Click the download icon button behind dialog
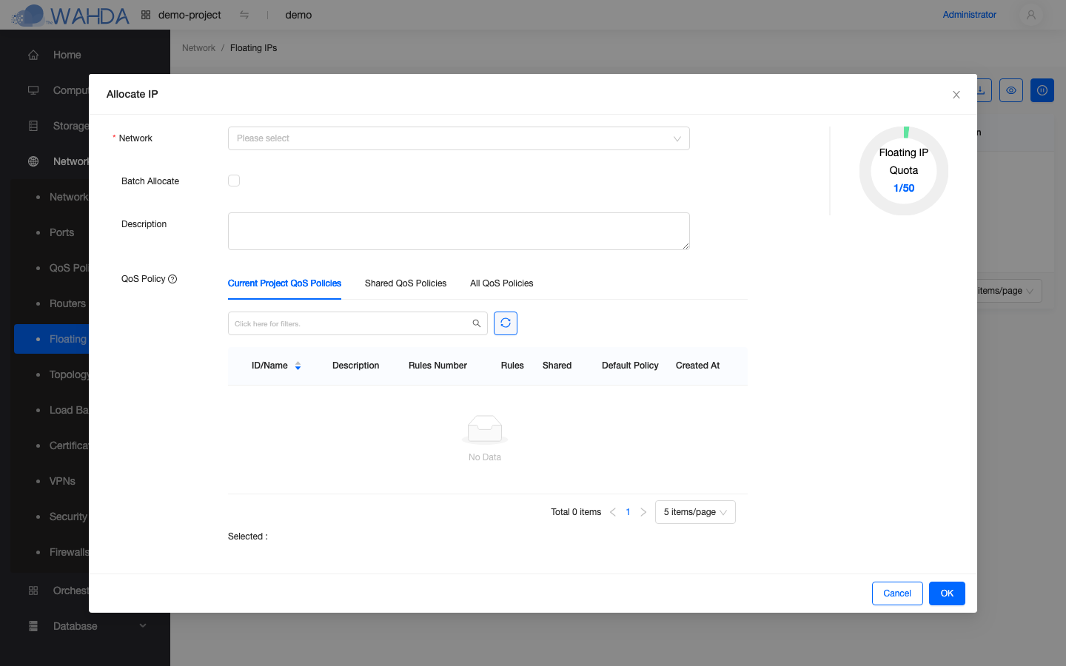 coord(984,90)
